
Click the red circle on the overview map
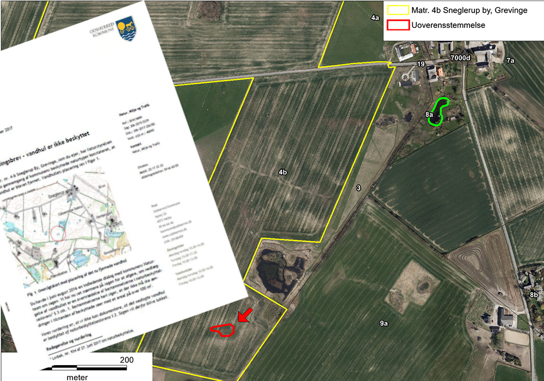58,233
